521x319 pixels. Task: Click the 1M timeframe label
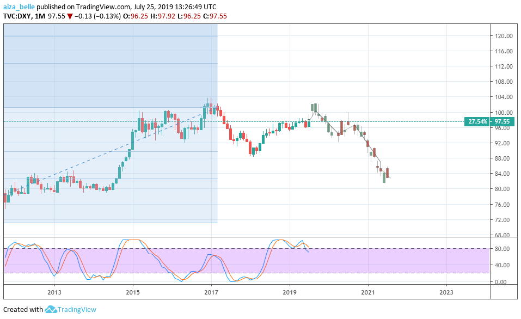tap(40, 16)
